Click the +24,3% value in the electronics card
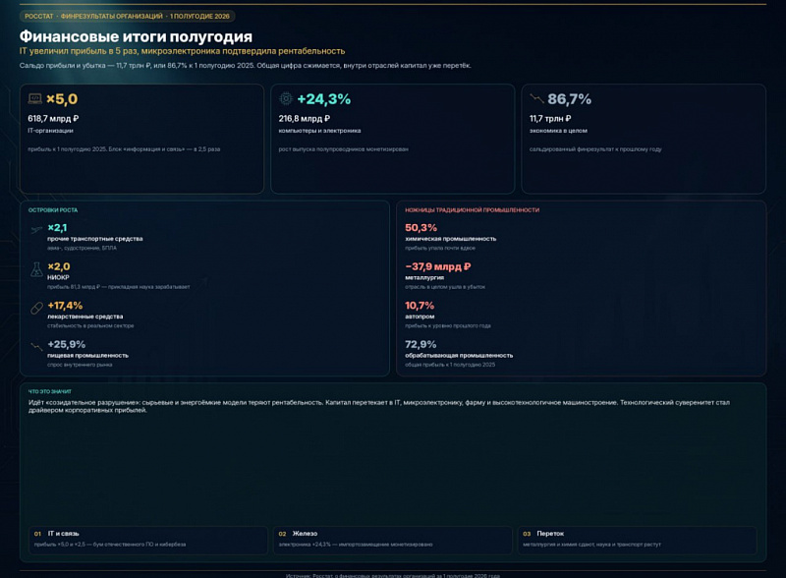The image size is (786, 578). (x=324, y=99)
